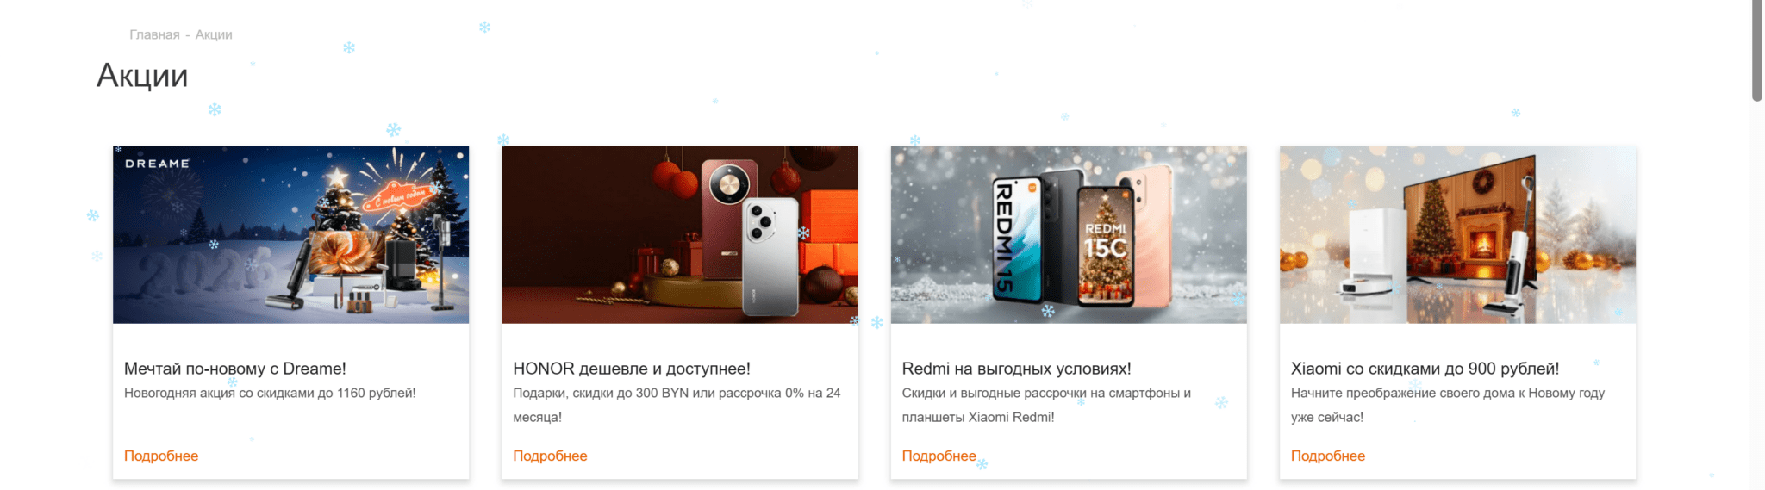1765x490 pixels.
Task: Click the HONOR 300 BYN discount description
Action: point(677,405)
